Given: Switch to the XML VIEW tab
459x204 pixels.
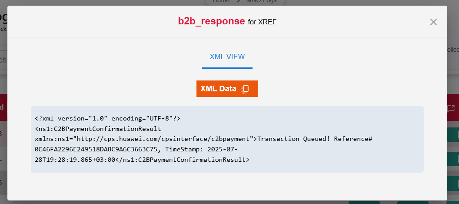Looking at the screenshot, I should click(x=227, y=57).
